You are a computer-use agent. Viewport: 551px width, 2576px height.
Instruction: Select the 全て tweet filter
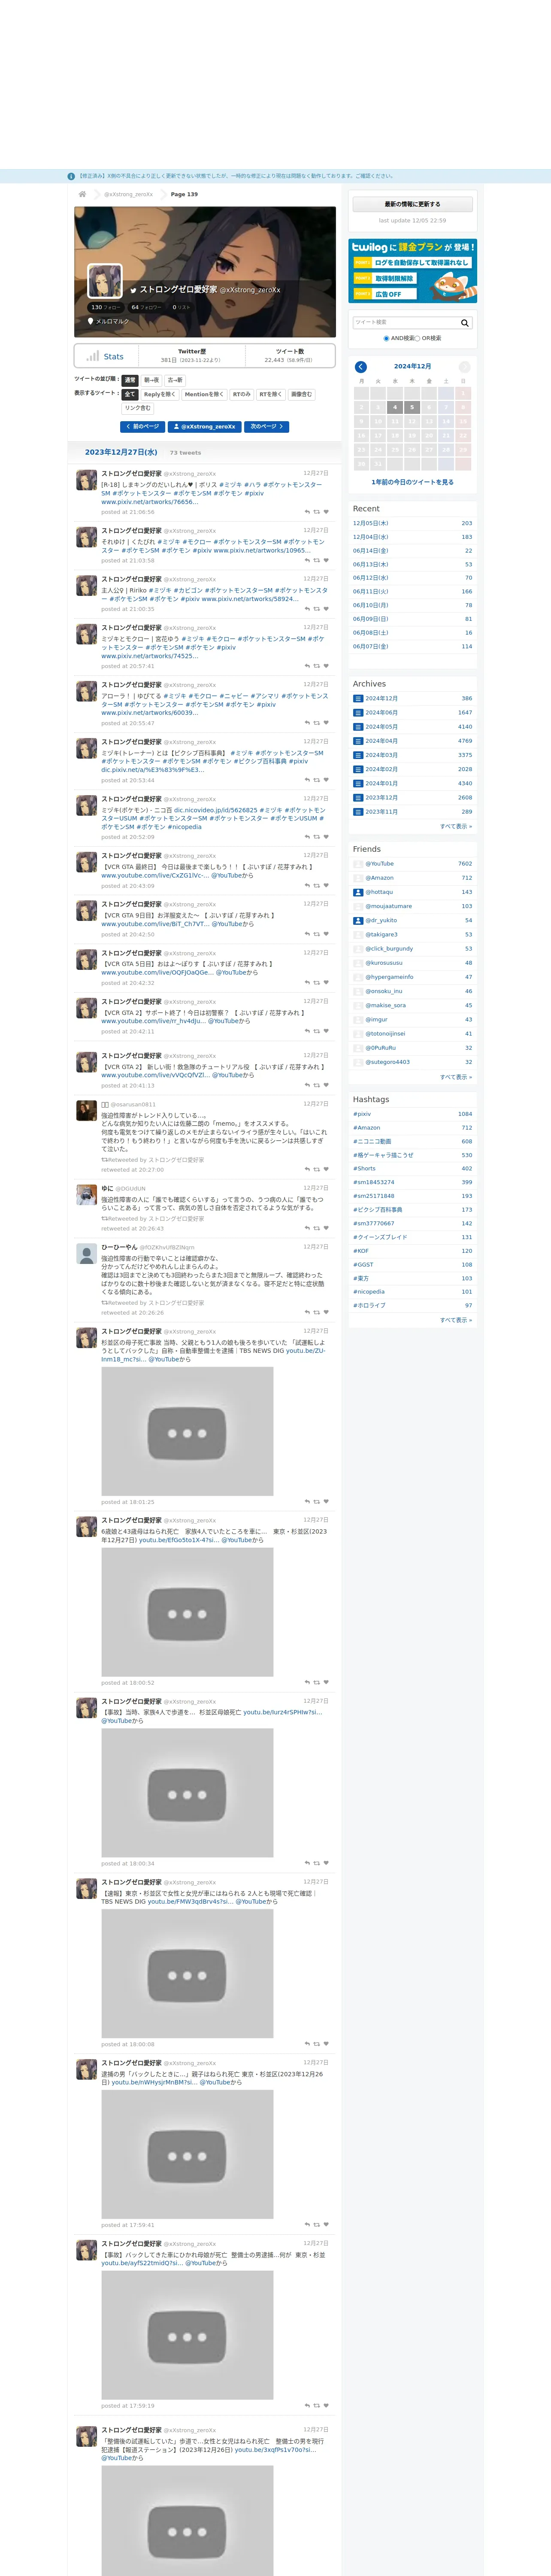click(130, 394)
